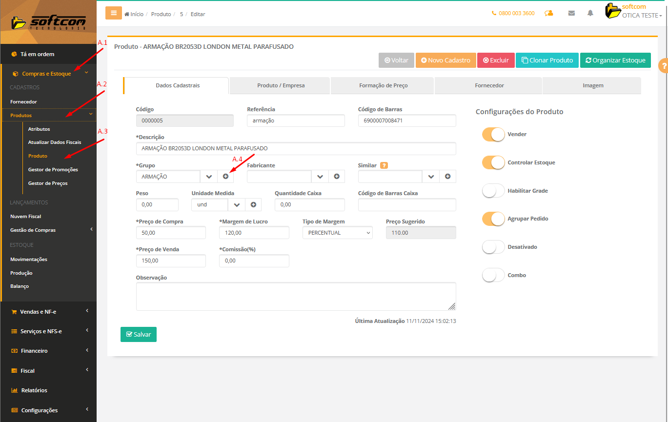Click the Clonar Produto button

(547, 60)
